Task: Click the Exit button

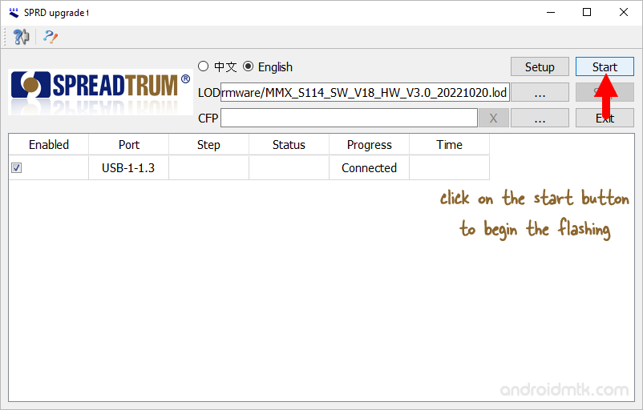Action: click(x=605, y=118)
